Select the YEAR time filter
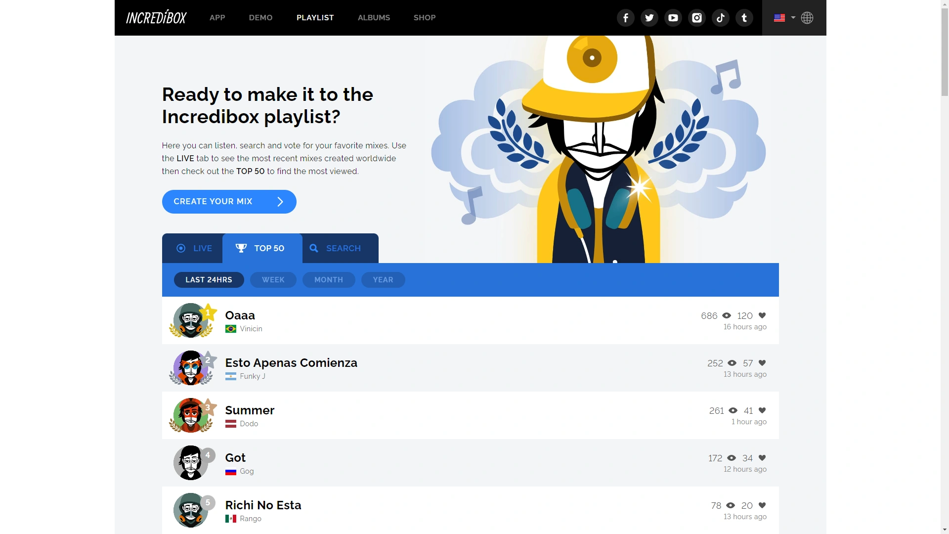 click(383, 280)
